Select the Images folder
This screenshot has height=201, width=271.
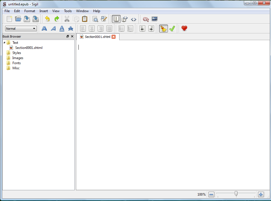18,58
